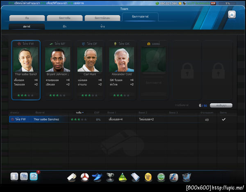Select the empty doctor staff slot portrait
The width and height of the screenshot is (246, 192).
tap(153, 60)
